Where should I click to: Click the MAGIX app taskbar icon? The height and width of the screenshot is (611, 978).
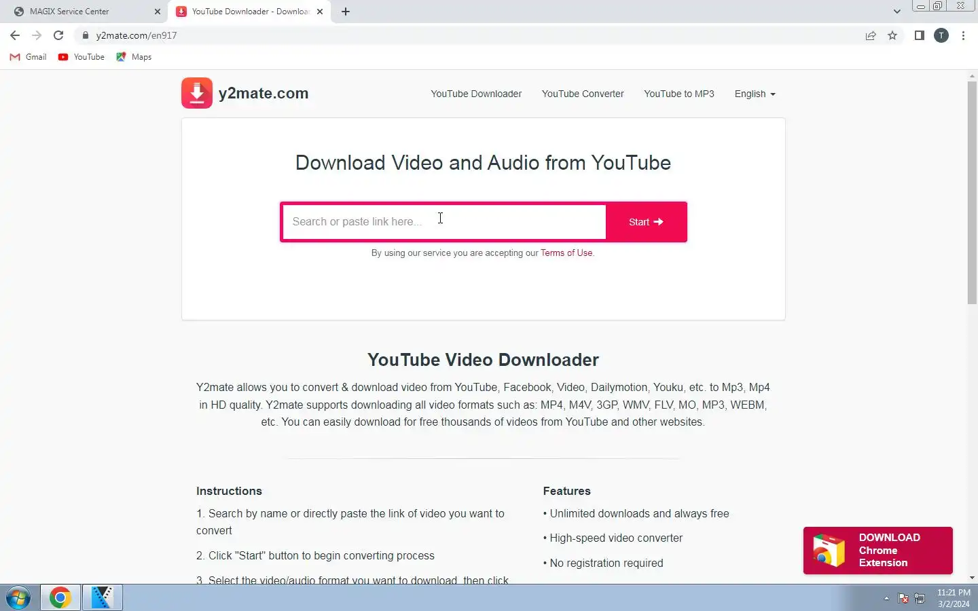[102, 597]
